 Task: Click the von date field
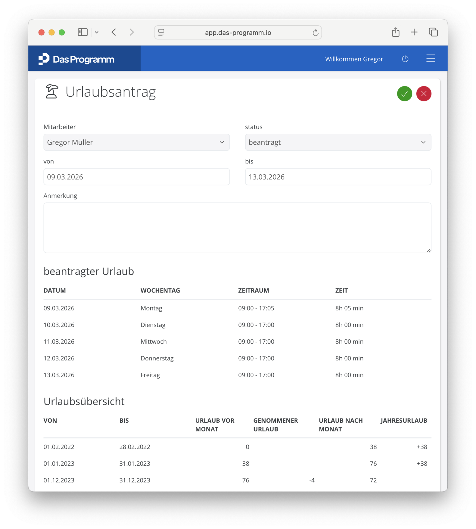point(137,177)
